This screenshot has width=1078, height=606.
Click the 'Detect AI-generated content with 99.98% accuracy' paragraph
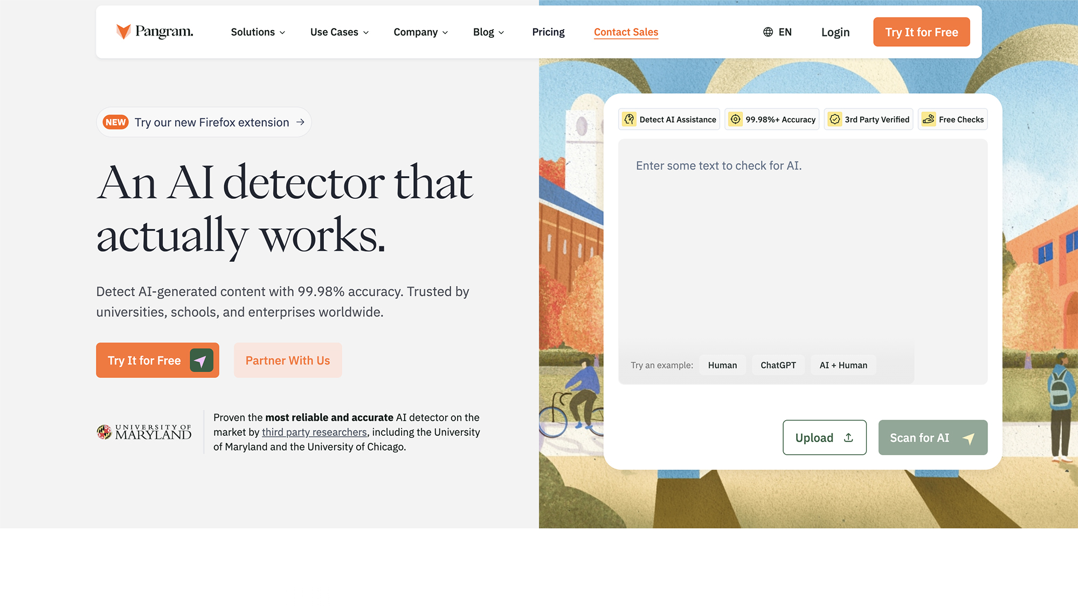283,302
